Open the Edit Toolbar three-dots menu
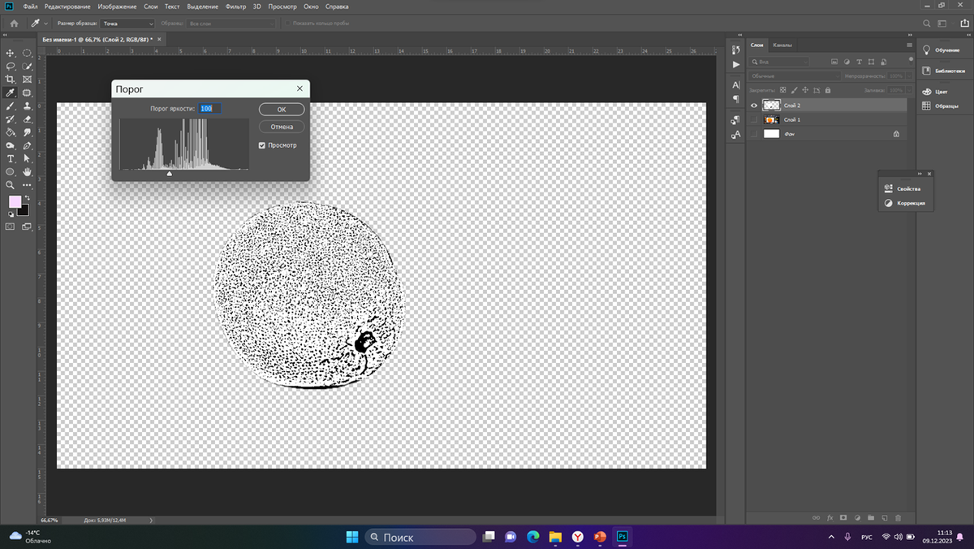Image resolution: width=974 pixels, height=549 pixels. click(x=27, y=184)
